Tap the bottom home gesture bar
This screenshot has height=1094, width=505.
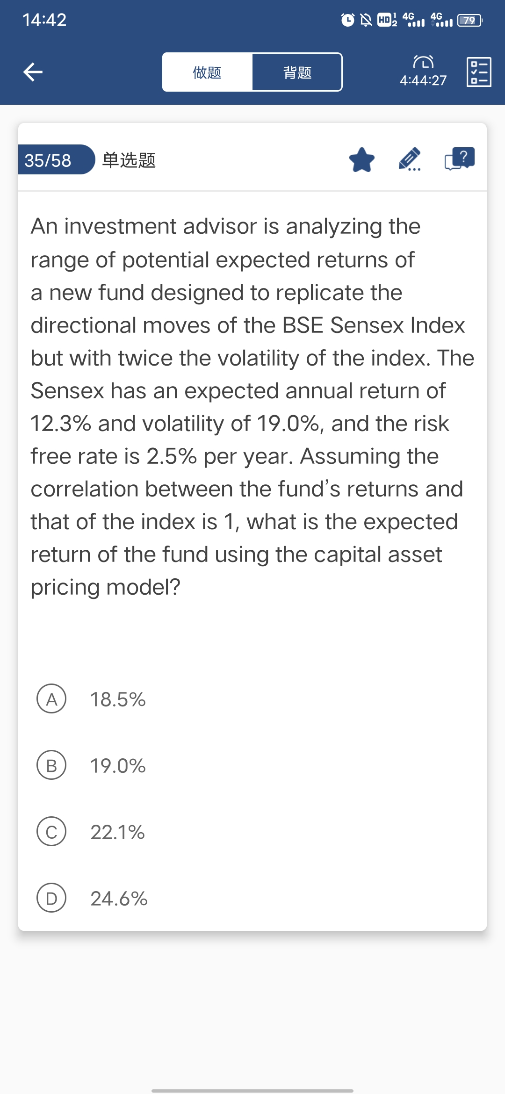252,1090
